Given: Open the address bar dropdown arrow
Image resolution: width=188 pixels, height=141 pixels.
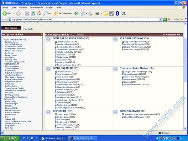Looking at the screenshot, I should (160, 19).
